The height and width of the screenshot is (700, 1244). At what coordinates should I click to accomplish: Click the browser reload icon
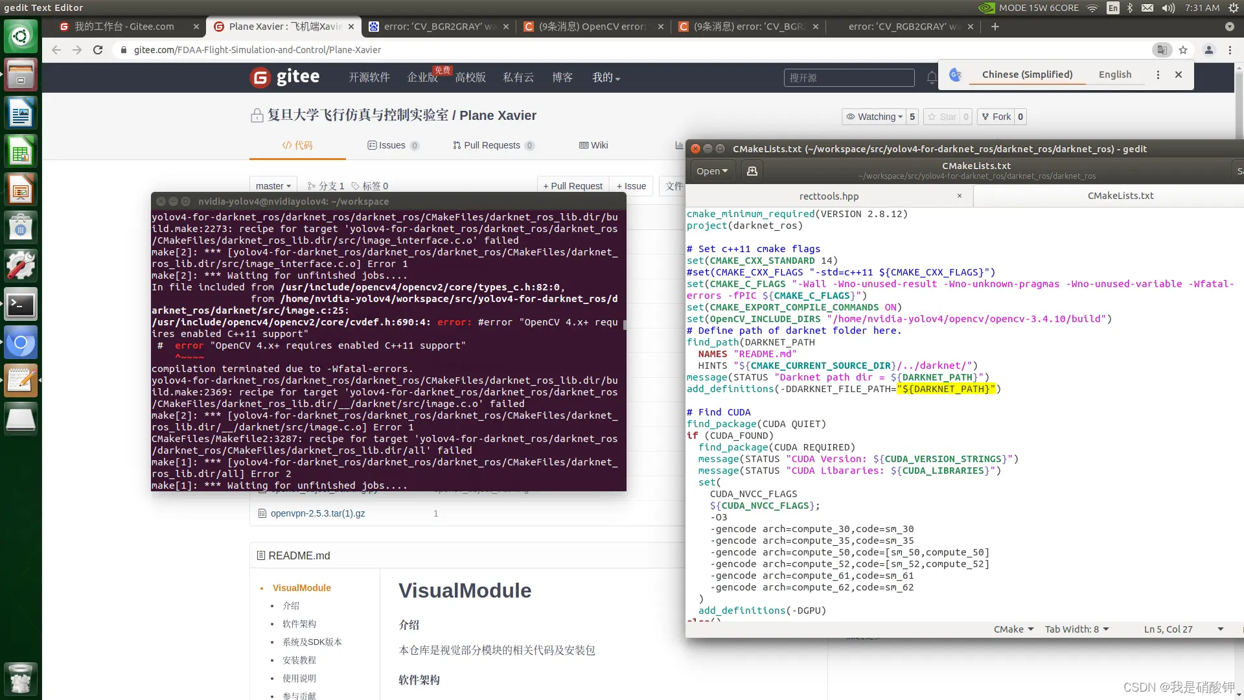(98, 50)
